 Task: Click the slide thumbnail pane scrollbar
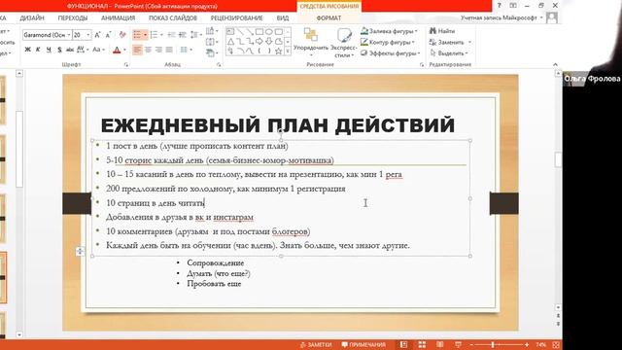tap(19, 149)
